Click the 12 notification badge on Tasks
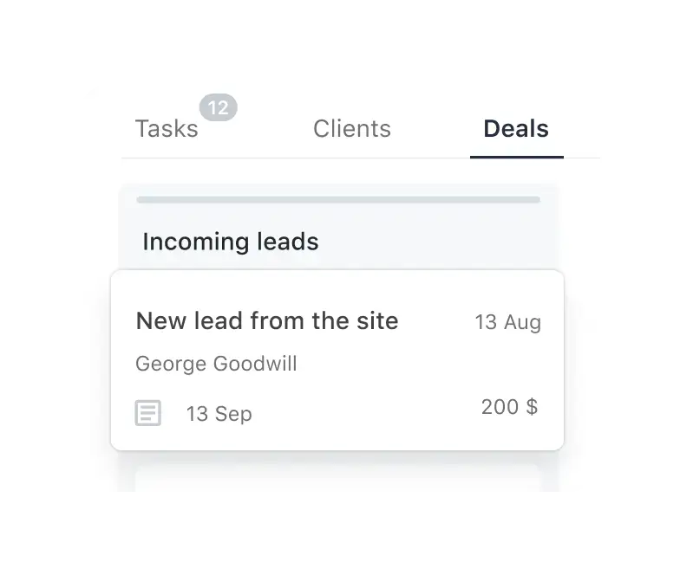The image size is (680, 575). [219, 108]
